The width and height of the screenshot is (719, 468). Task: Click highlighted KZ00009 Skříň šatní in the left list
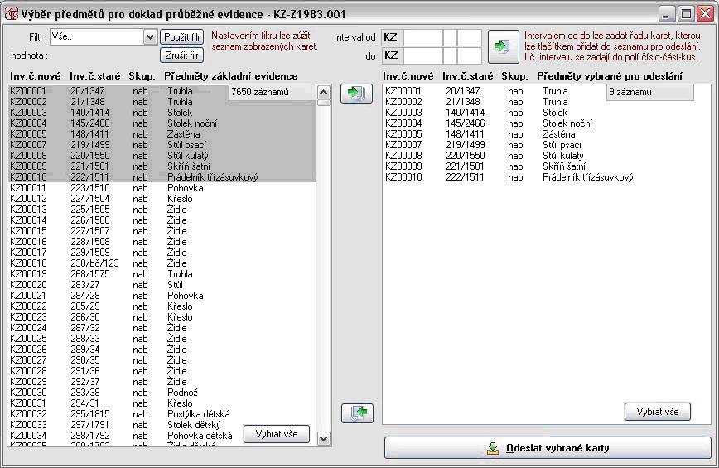pos(162,166)
